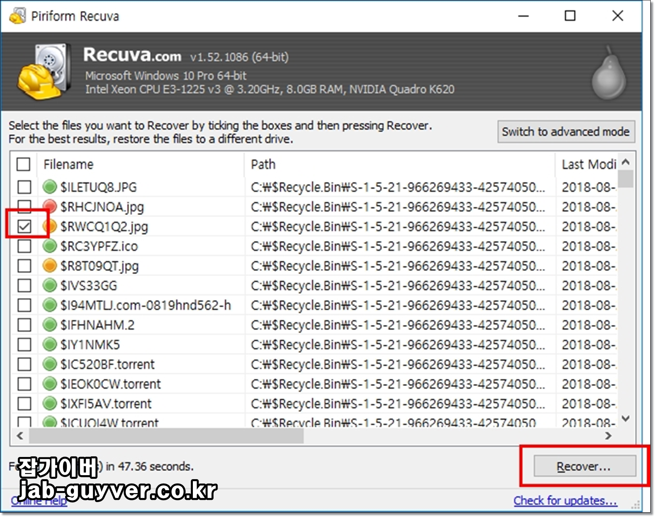Select the filename $IFHNAHM.2

pos(97,325)
